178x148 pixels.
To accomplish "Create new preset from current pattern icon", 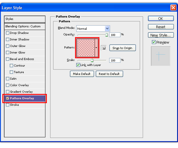I will (104, 48).
